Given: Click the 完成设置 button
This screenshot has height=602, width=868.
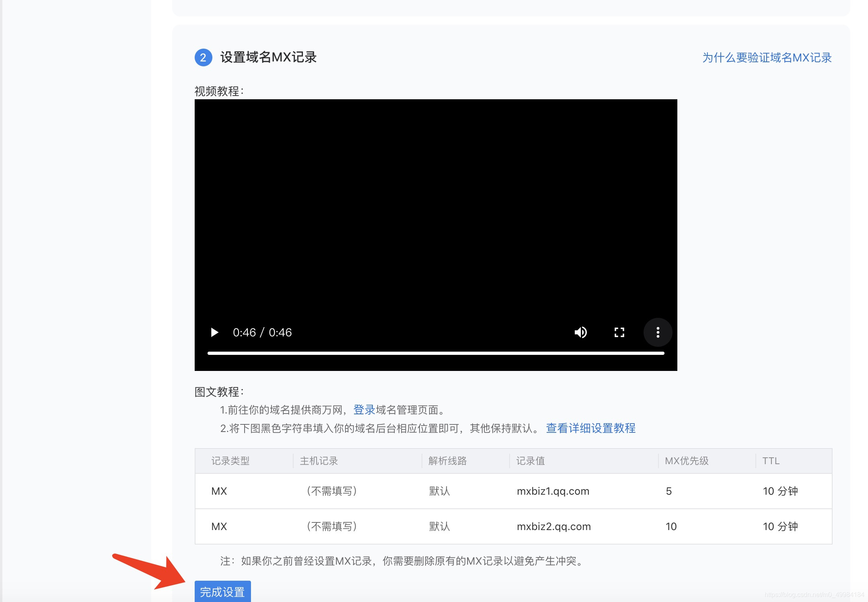Looking at the screenshot, I should (x=222, y=592).
